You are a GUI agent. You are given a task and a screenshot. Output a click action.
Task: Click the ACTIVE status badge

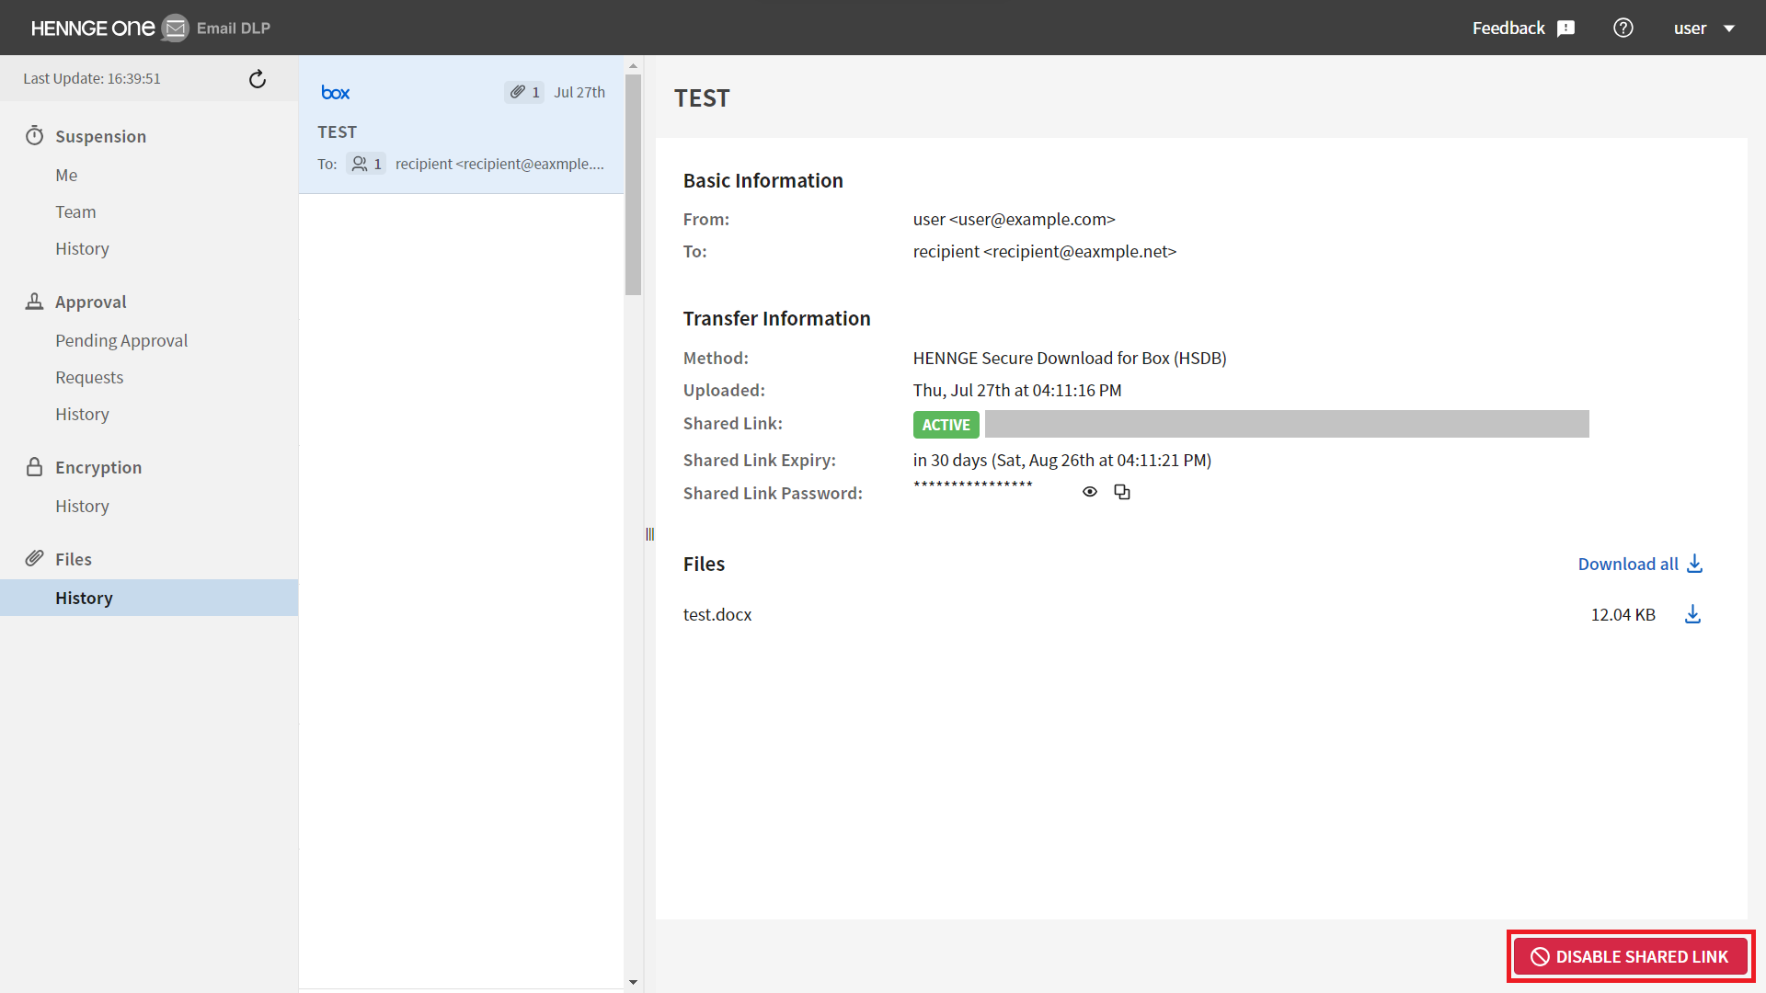[946, 424]
